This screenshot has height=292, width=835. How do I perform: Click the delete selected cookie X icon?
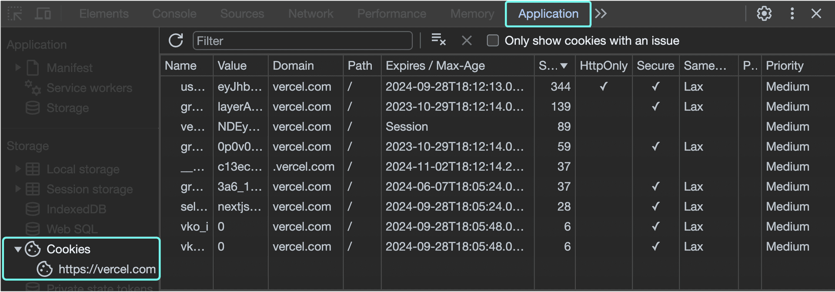(467, 41)
